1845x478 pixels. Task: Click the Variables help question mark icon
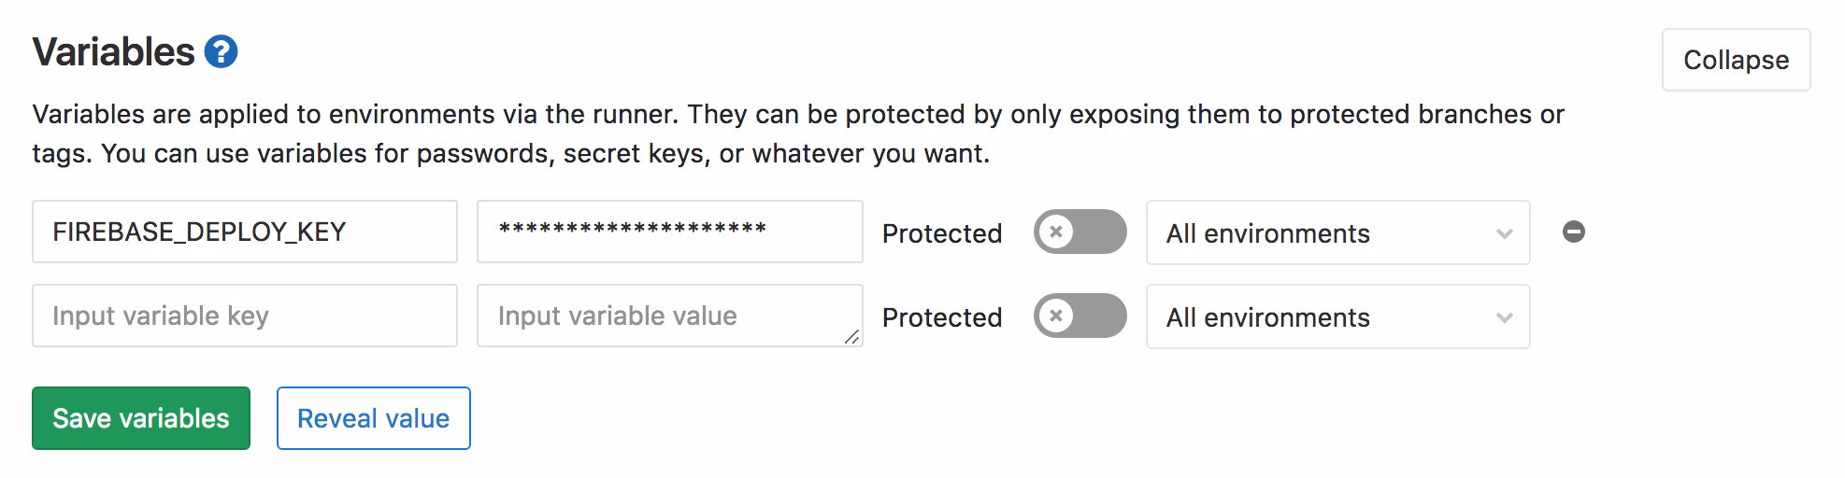click(221, 51)
